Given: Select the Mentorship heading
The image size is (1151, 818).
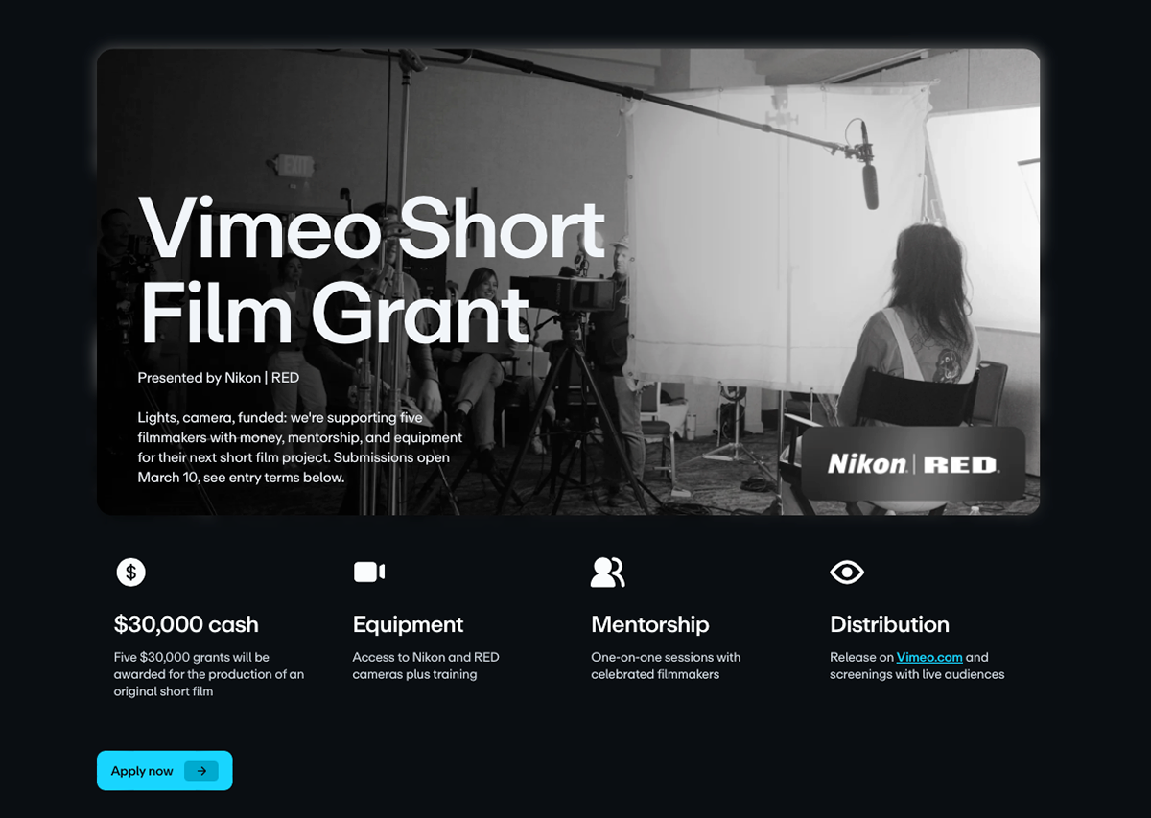Looking at the screenshot, I should point(650,624).
